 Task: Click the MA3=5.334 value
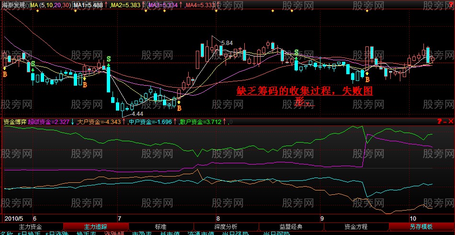tap(163, 5)
